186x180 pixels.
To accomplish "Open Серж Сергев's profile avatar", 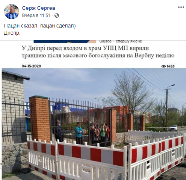I will [x=12, y=12].
